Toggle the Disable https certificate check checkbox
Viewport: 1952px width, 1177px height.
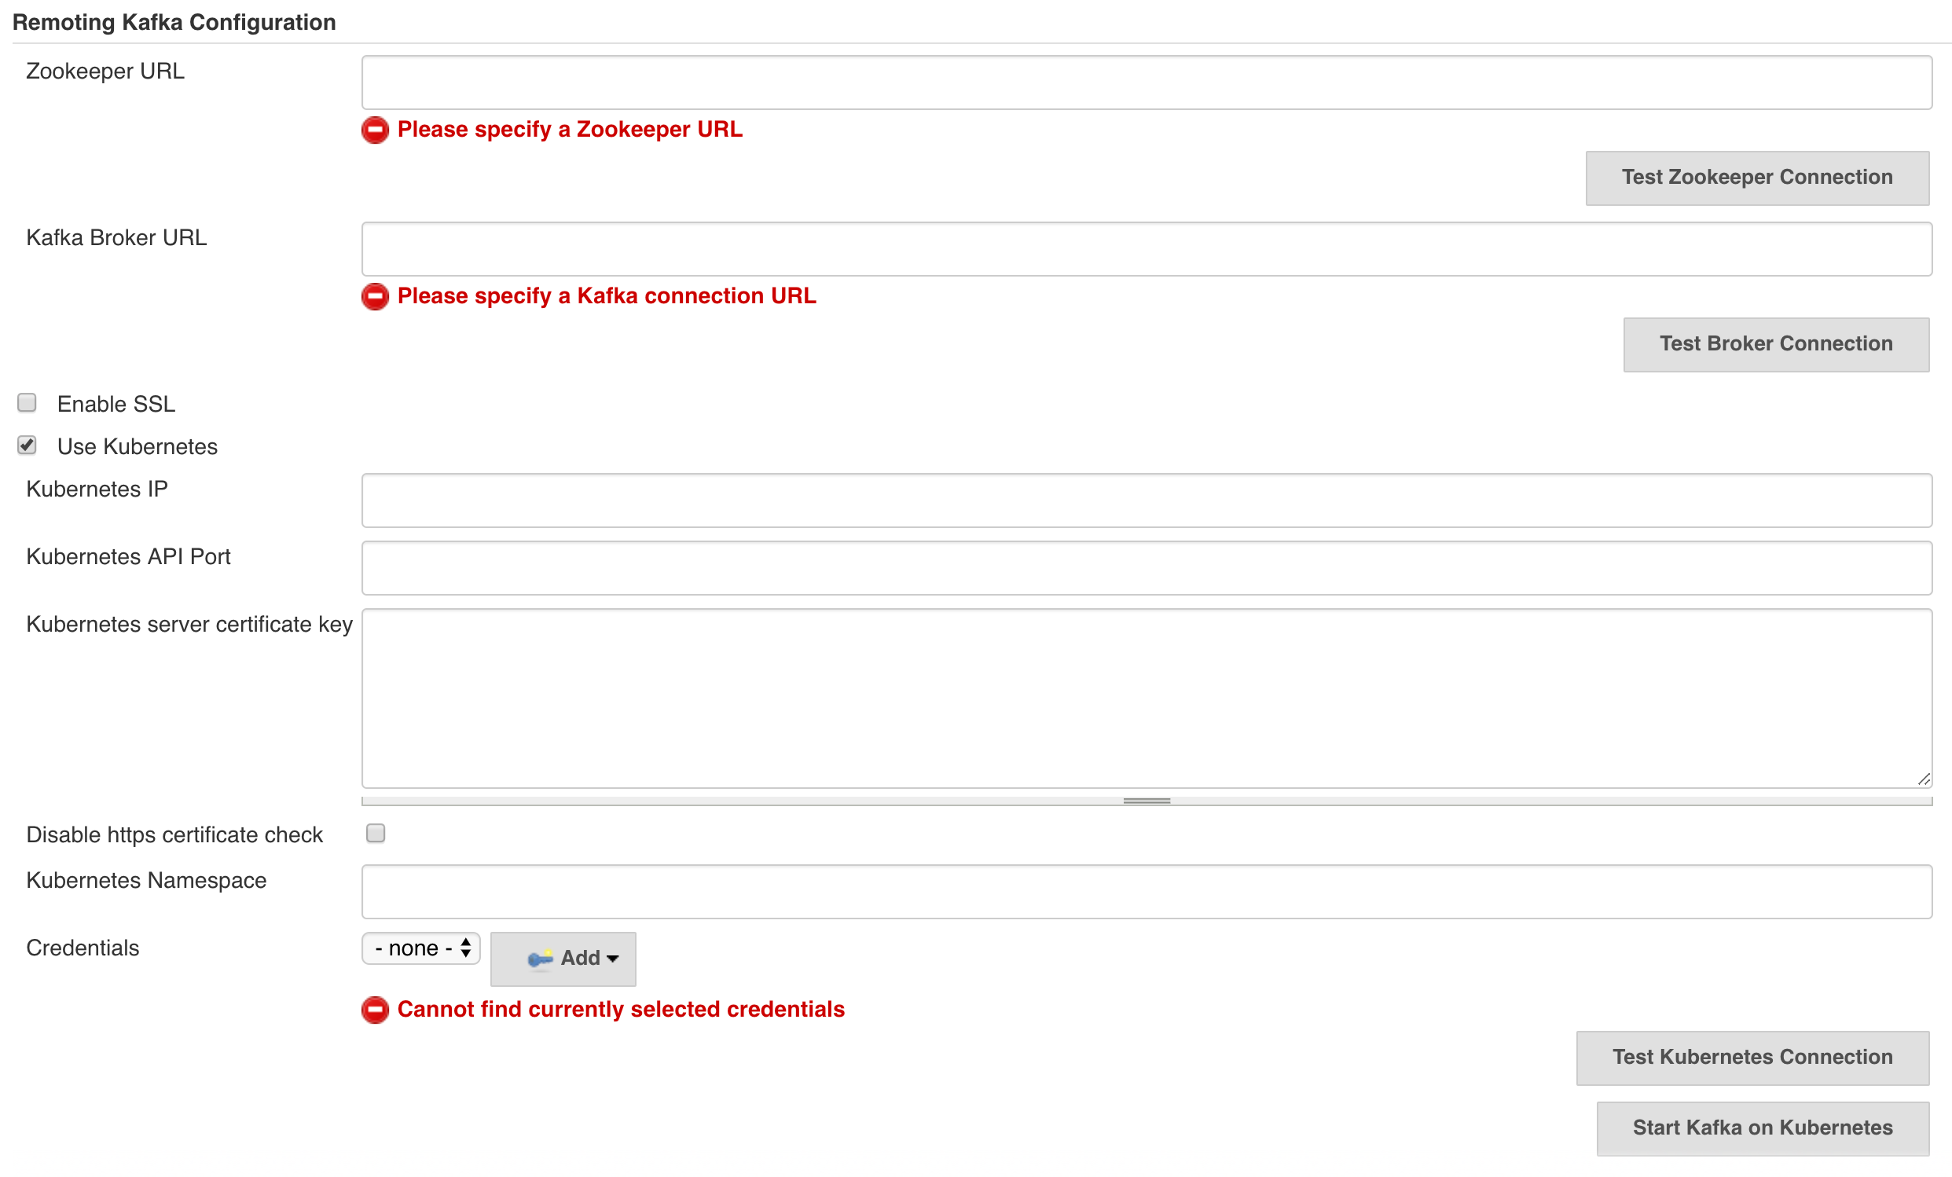coord(376,834)
